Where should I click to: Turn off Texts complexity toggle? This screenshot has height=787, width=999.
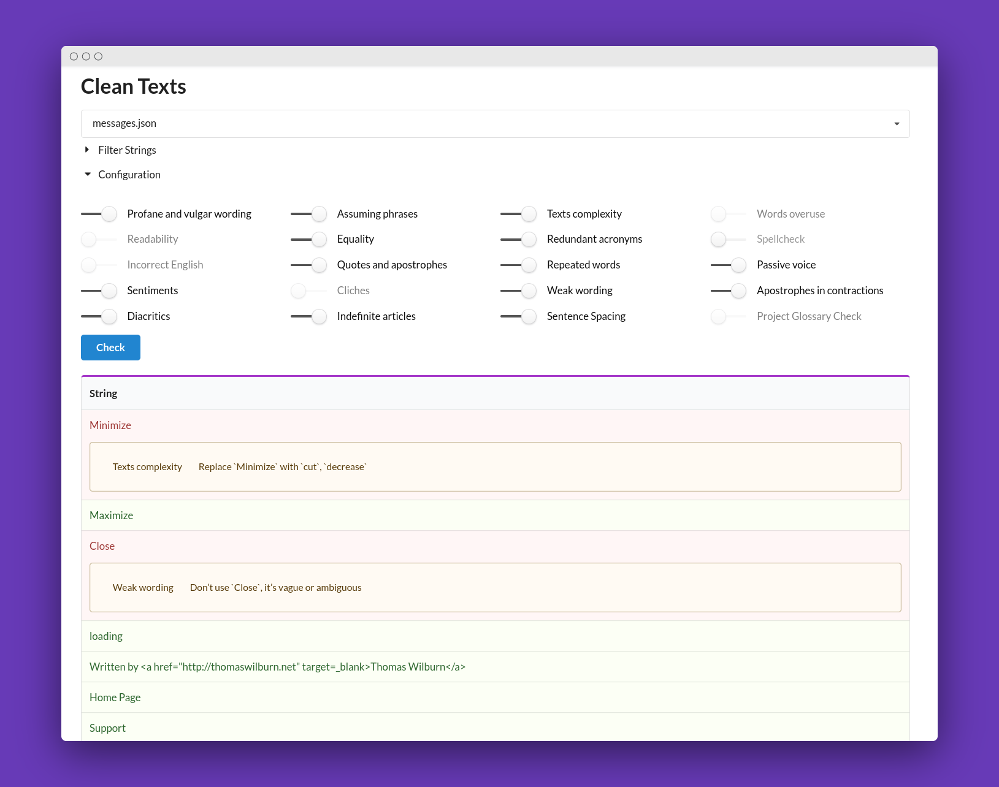[518, 214]
